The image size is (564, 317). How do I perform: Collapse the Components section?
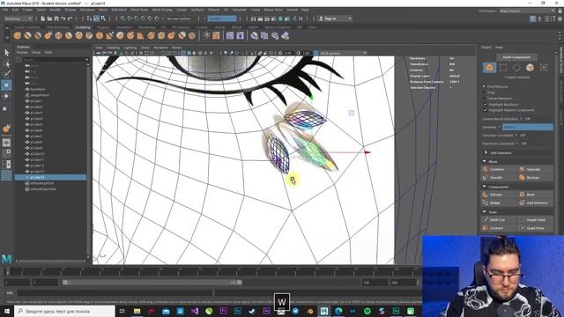(x=485, y=187)
